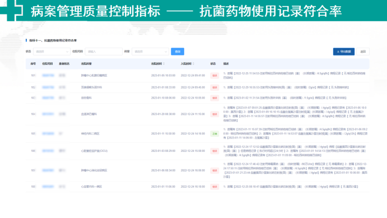
Task: Click the blue 查询 button
Action: pos(178,52)
